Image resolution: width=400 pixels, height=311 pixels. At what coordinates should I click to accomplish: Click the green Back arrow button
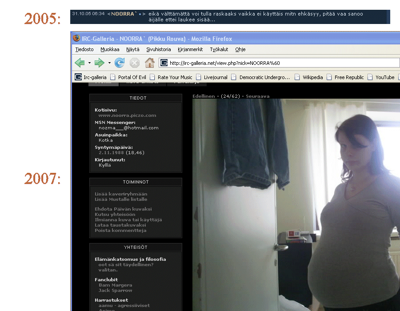[80, 63]
